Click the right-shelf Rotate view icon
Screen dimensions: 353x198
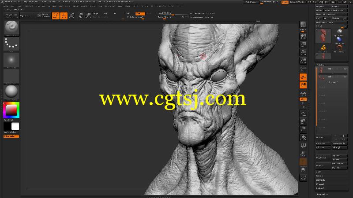click(x=303, y=137)
